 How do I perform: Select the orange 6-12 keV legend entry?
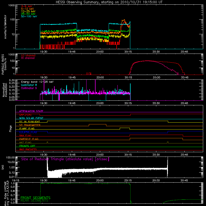pos(28,9)
